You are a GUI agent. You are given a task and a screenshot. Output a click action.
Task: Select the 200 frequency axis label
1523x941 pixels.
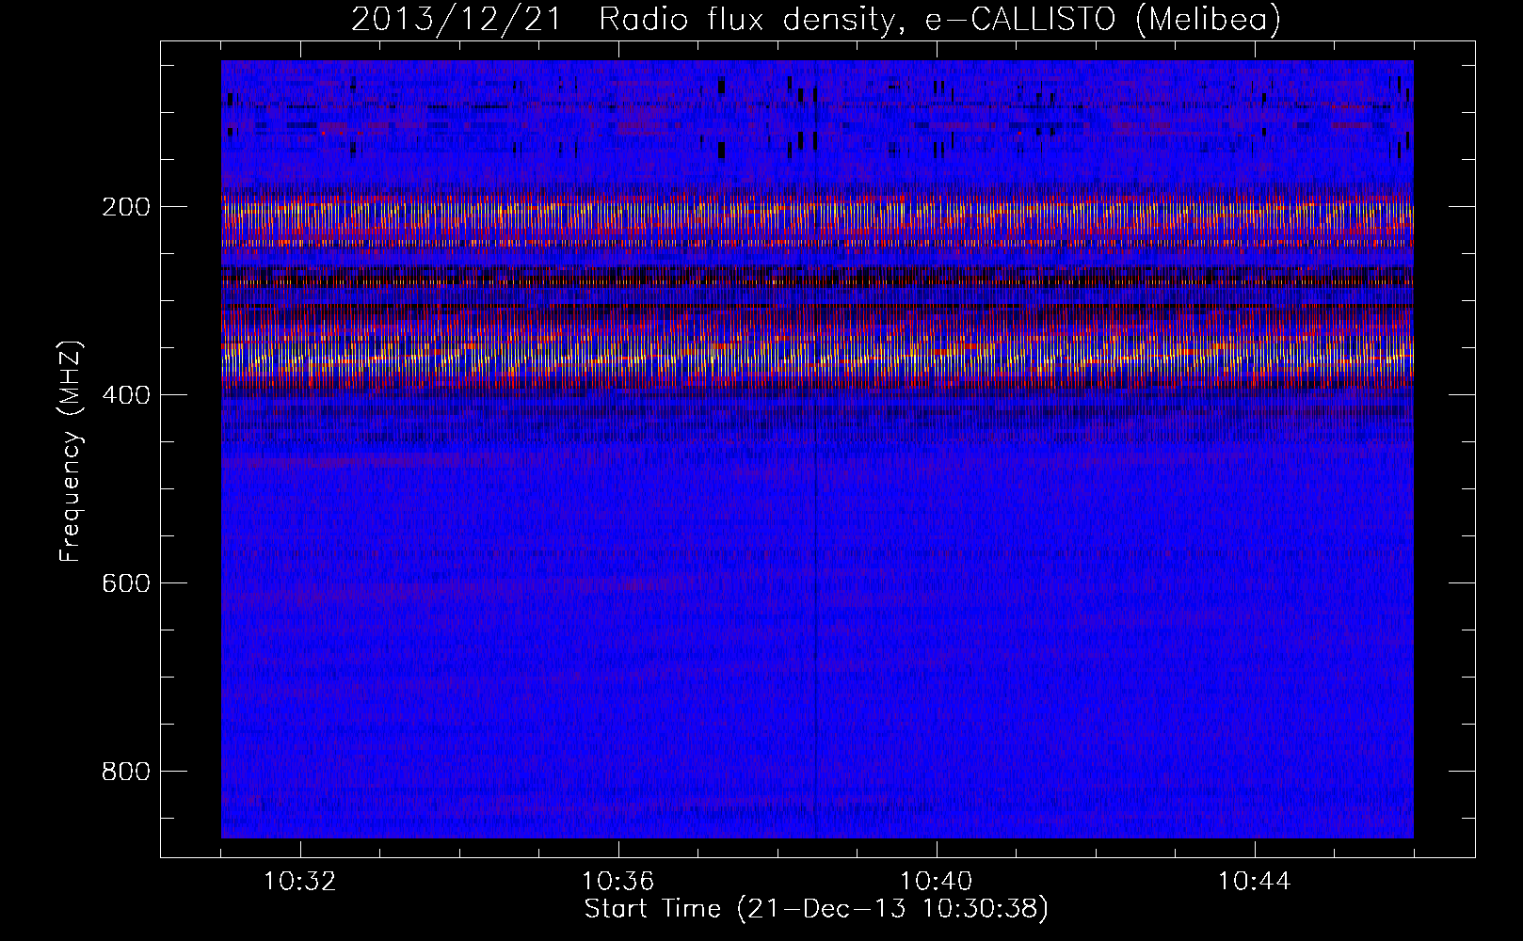click(126, 207)
